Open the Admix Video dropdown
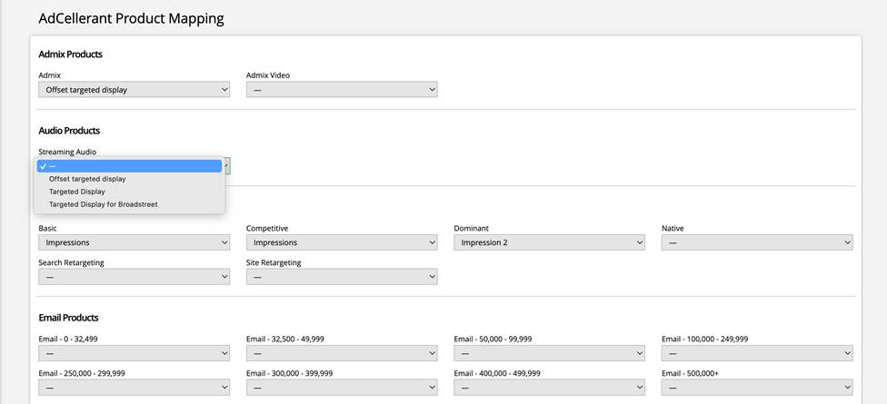 tap(341, 90)
